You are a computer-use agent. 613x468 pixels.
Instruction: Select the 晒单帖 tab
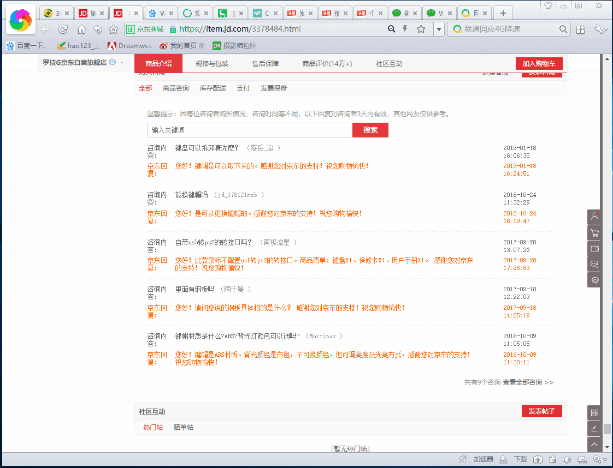[x=184, y=428]
